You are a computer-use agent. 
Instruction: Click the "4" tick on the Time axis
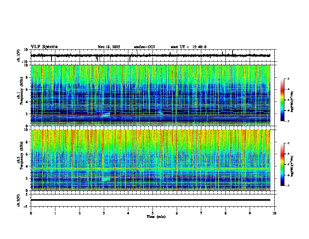pyautogui.click(x=128, y=213)
